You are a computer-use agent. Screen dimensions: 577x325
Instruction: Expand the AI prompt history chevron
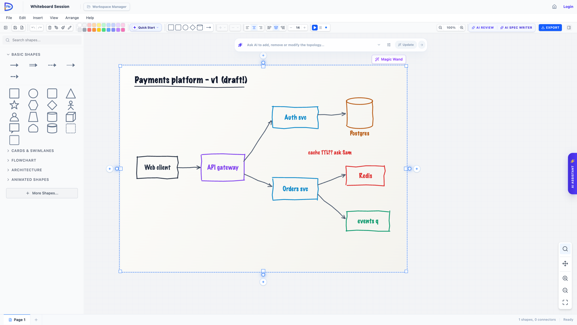coord(379,45)
